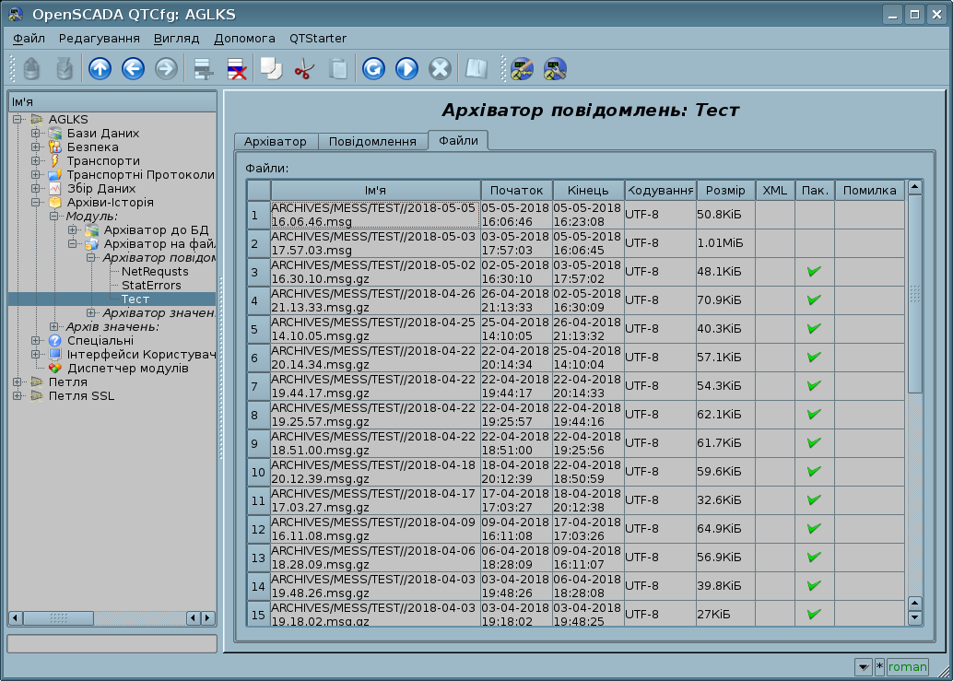Image resolution: width=953 pixels, height=681 pixels.
Task: Click the Розмір column header
Action: click(x=725, y=191)
